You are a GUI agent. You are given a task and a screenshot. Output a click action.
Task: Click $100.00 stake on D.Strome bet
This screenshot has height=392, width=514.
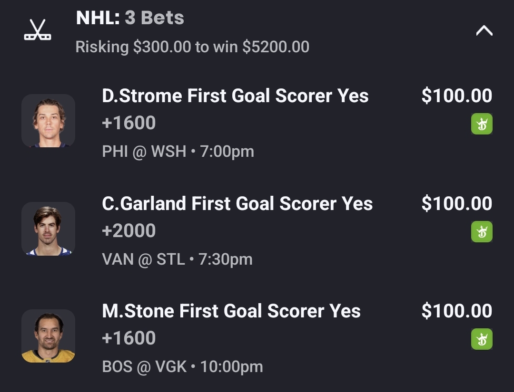point(456,96)
